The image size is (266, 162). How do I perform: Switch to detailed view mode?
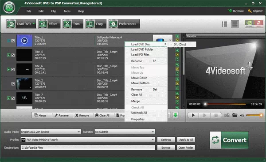pos(235,24)
